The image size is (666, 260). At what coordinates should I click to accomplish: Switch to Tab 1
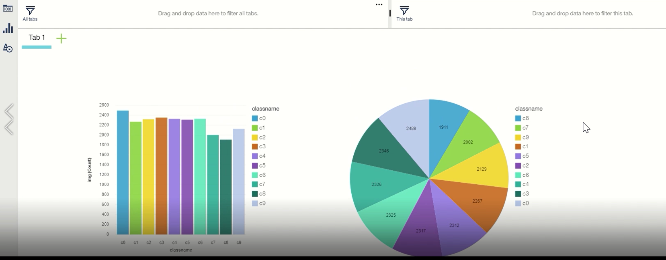pos(37,38)
